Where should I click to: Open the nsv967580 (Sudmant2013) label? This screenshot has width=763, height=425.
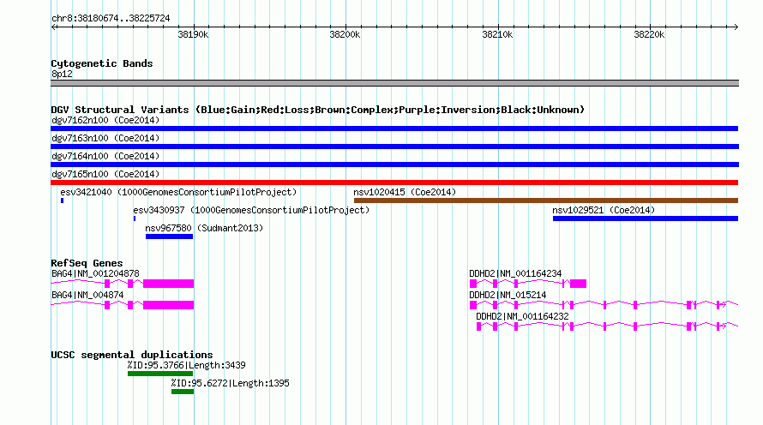pos(204,228)
